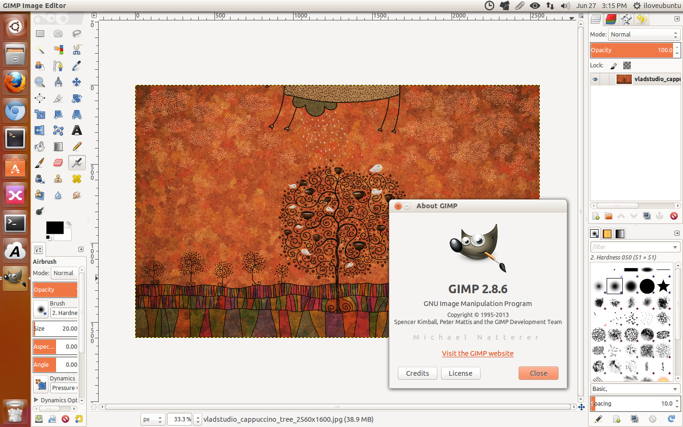Image resolution: width=683 pixels, height=427 pixels.
Task: Open the layer Mode Normal dropdown
Action: pyautogui.click(x=644, y=35)
